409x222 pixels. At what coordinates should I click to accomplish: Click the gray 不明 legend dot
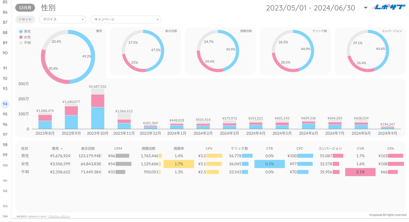point(21,42)
